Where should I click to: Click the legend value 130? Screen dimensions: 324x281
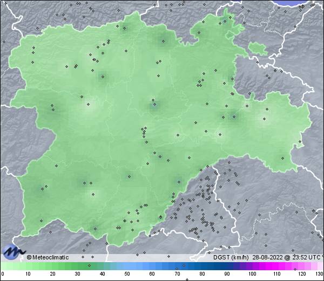tap(320, 274)
